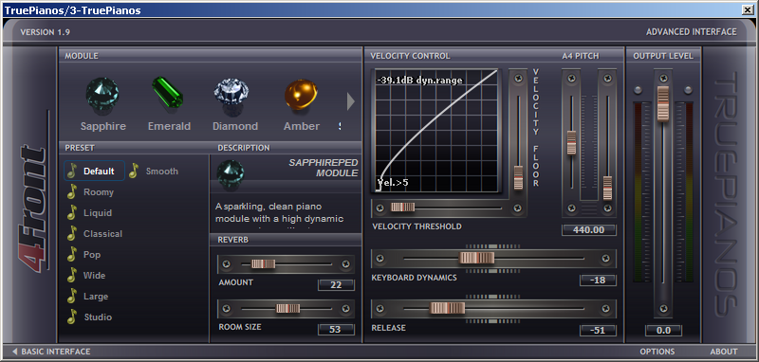The height and width of the screenshot is (362, 759).
Task: Select the Large preset
Action: (96, 297)
